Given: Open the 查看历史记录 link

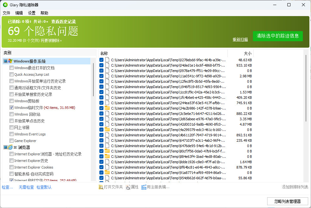Looking at the screenshot, I should pyautogui.click(x=63, y=21).
